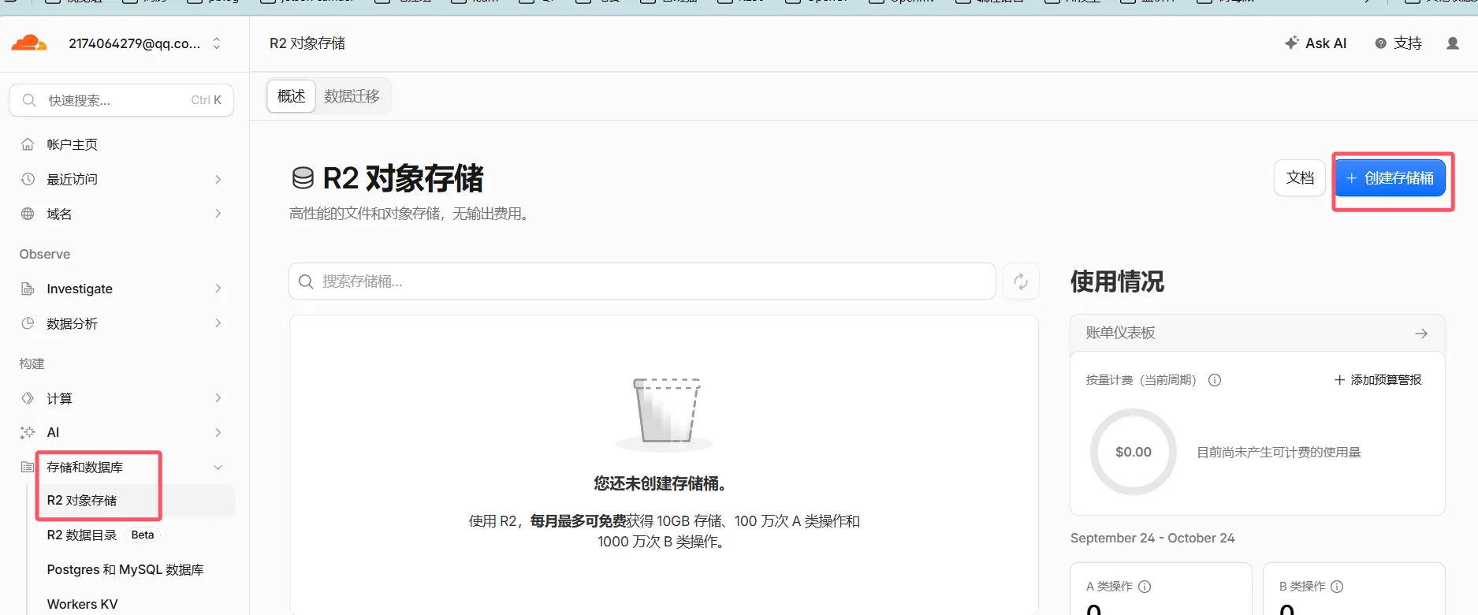Expand the 域名 chevron
The height and width of the screenshot is (615, 1478).
218,214
